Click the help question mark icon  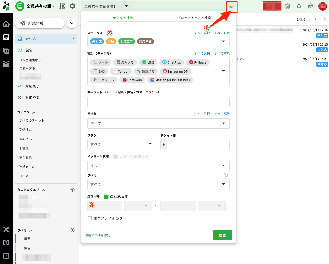(6, 256)
